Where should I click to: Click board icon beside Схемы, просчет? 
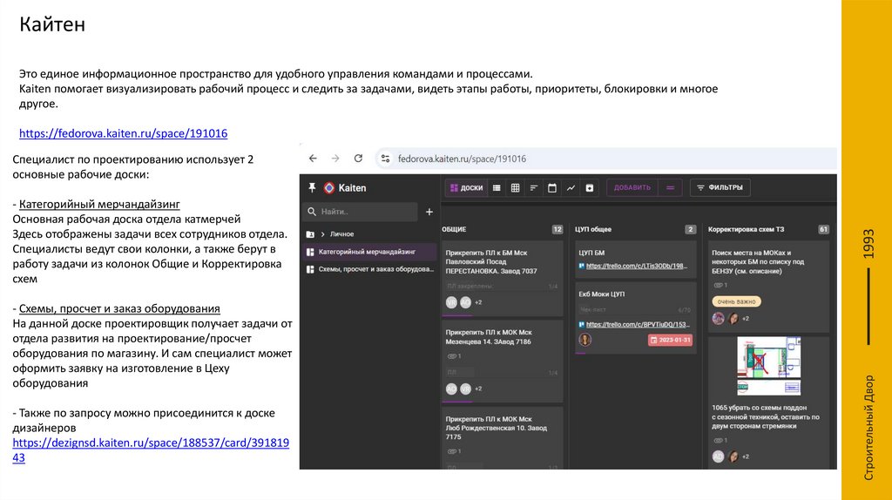coord(310,270)
